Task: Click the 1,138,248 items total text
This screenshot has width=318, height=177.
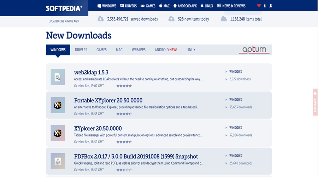Action: [246, 19]
